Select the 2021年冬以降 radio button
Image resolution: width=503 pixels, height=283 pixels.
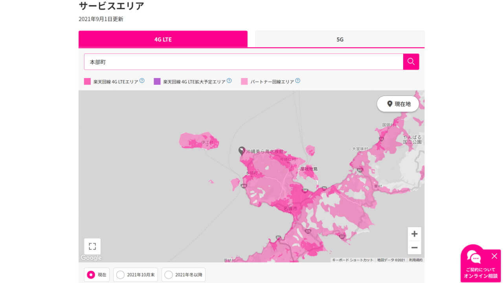168,275
